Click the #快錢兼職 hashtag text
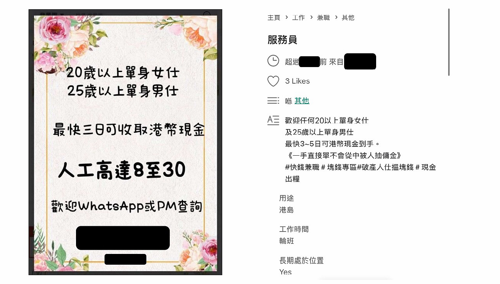 tap(302, 167)
